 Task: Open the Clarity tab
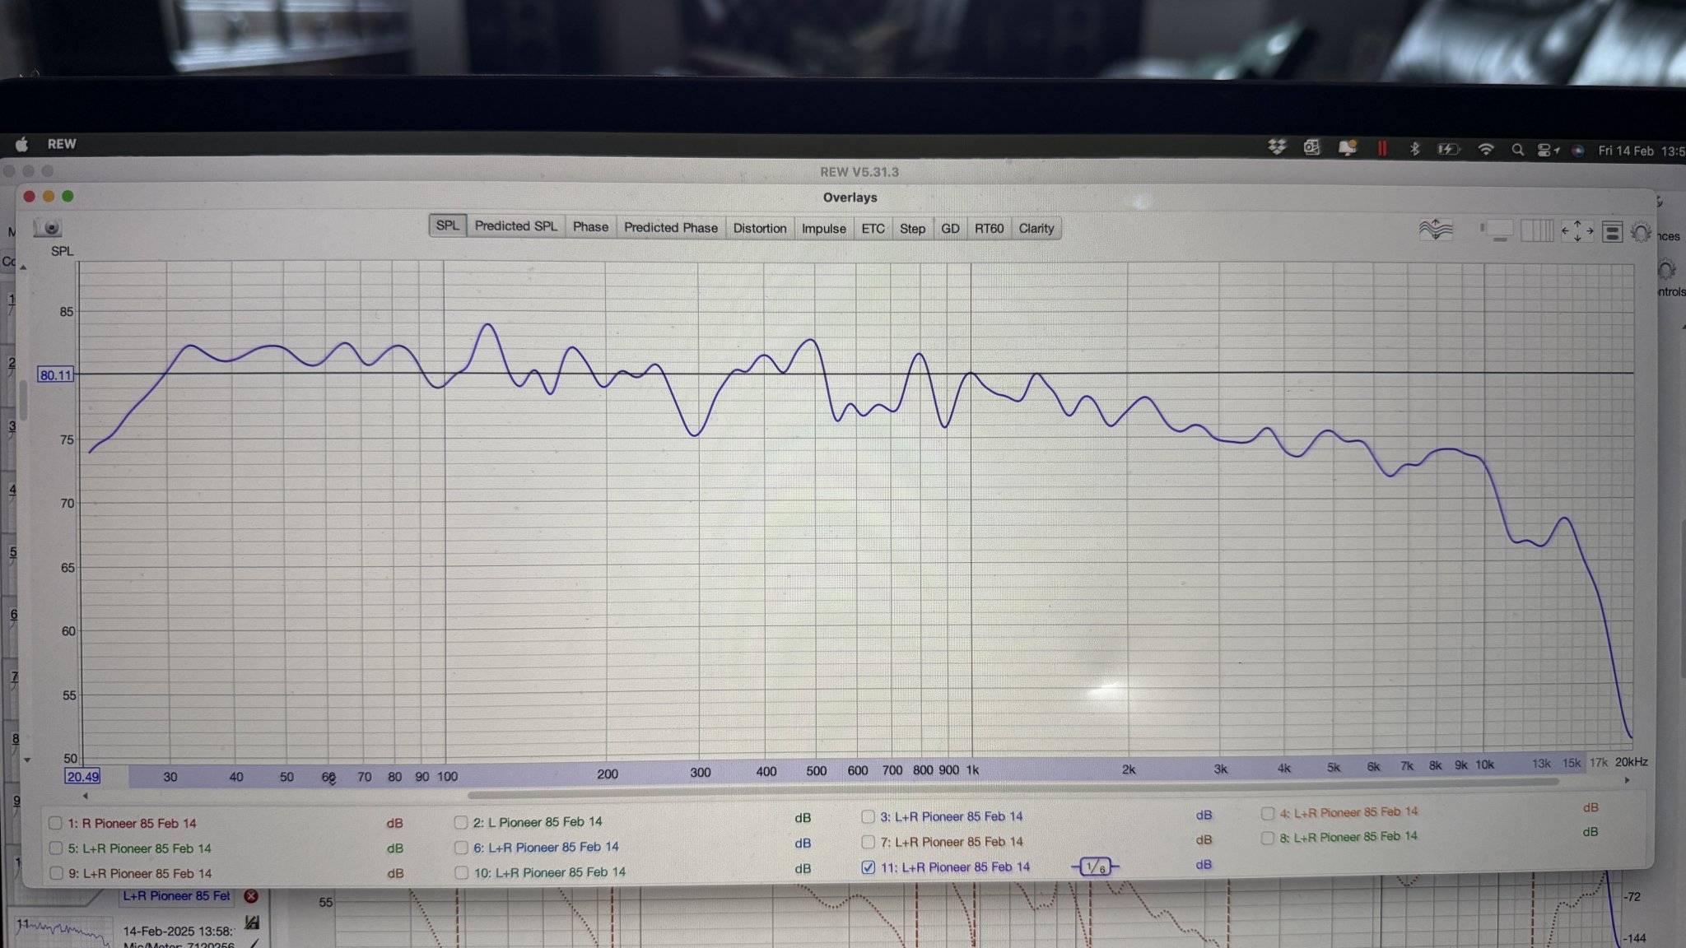pyautogui.click(x=1036, y=229)
